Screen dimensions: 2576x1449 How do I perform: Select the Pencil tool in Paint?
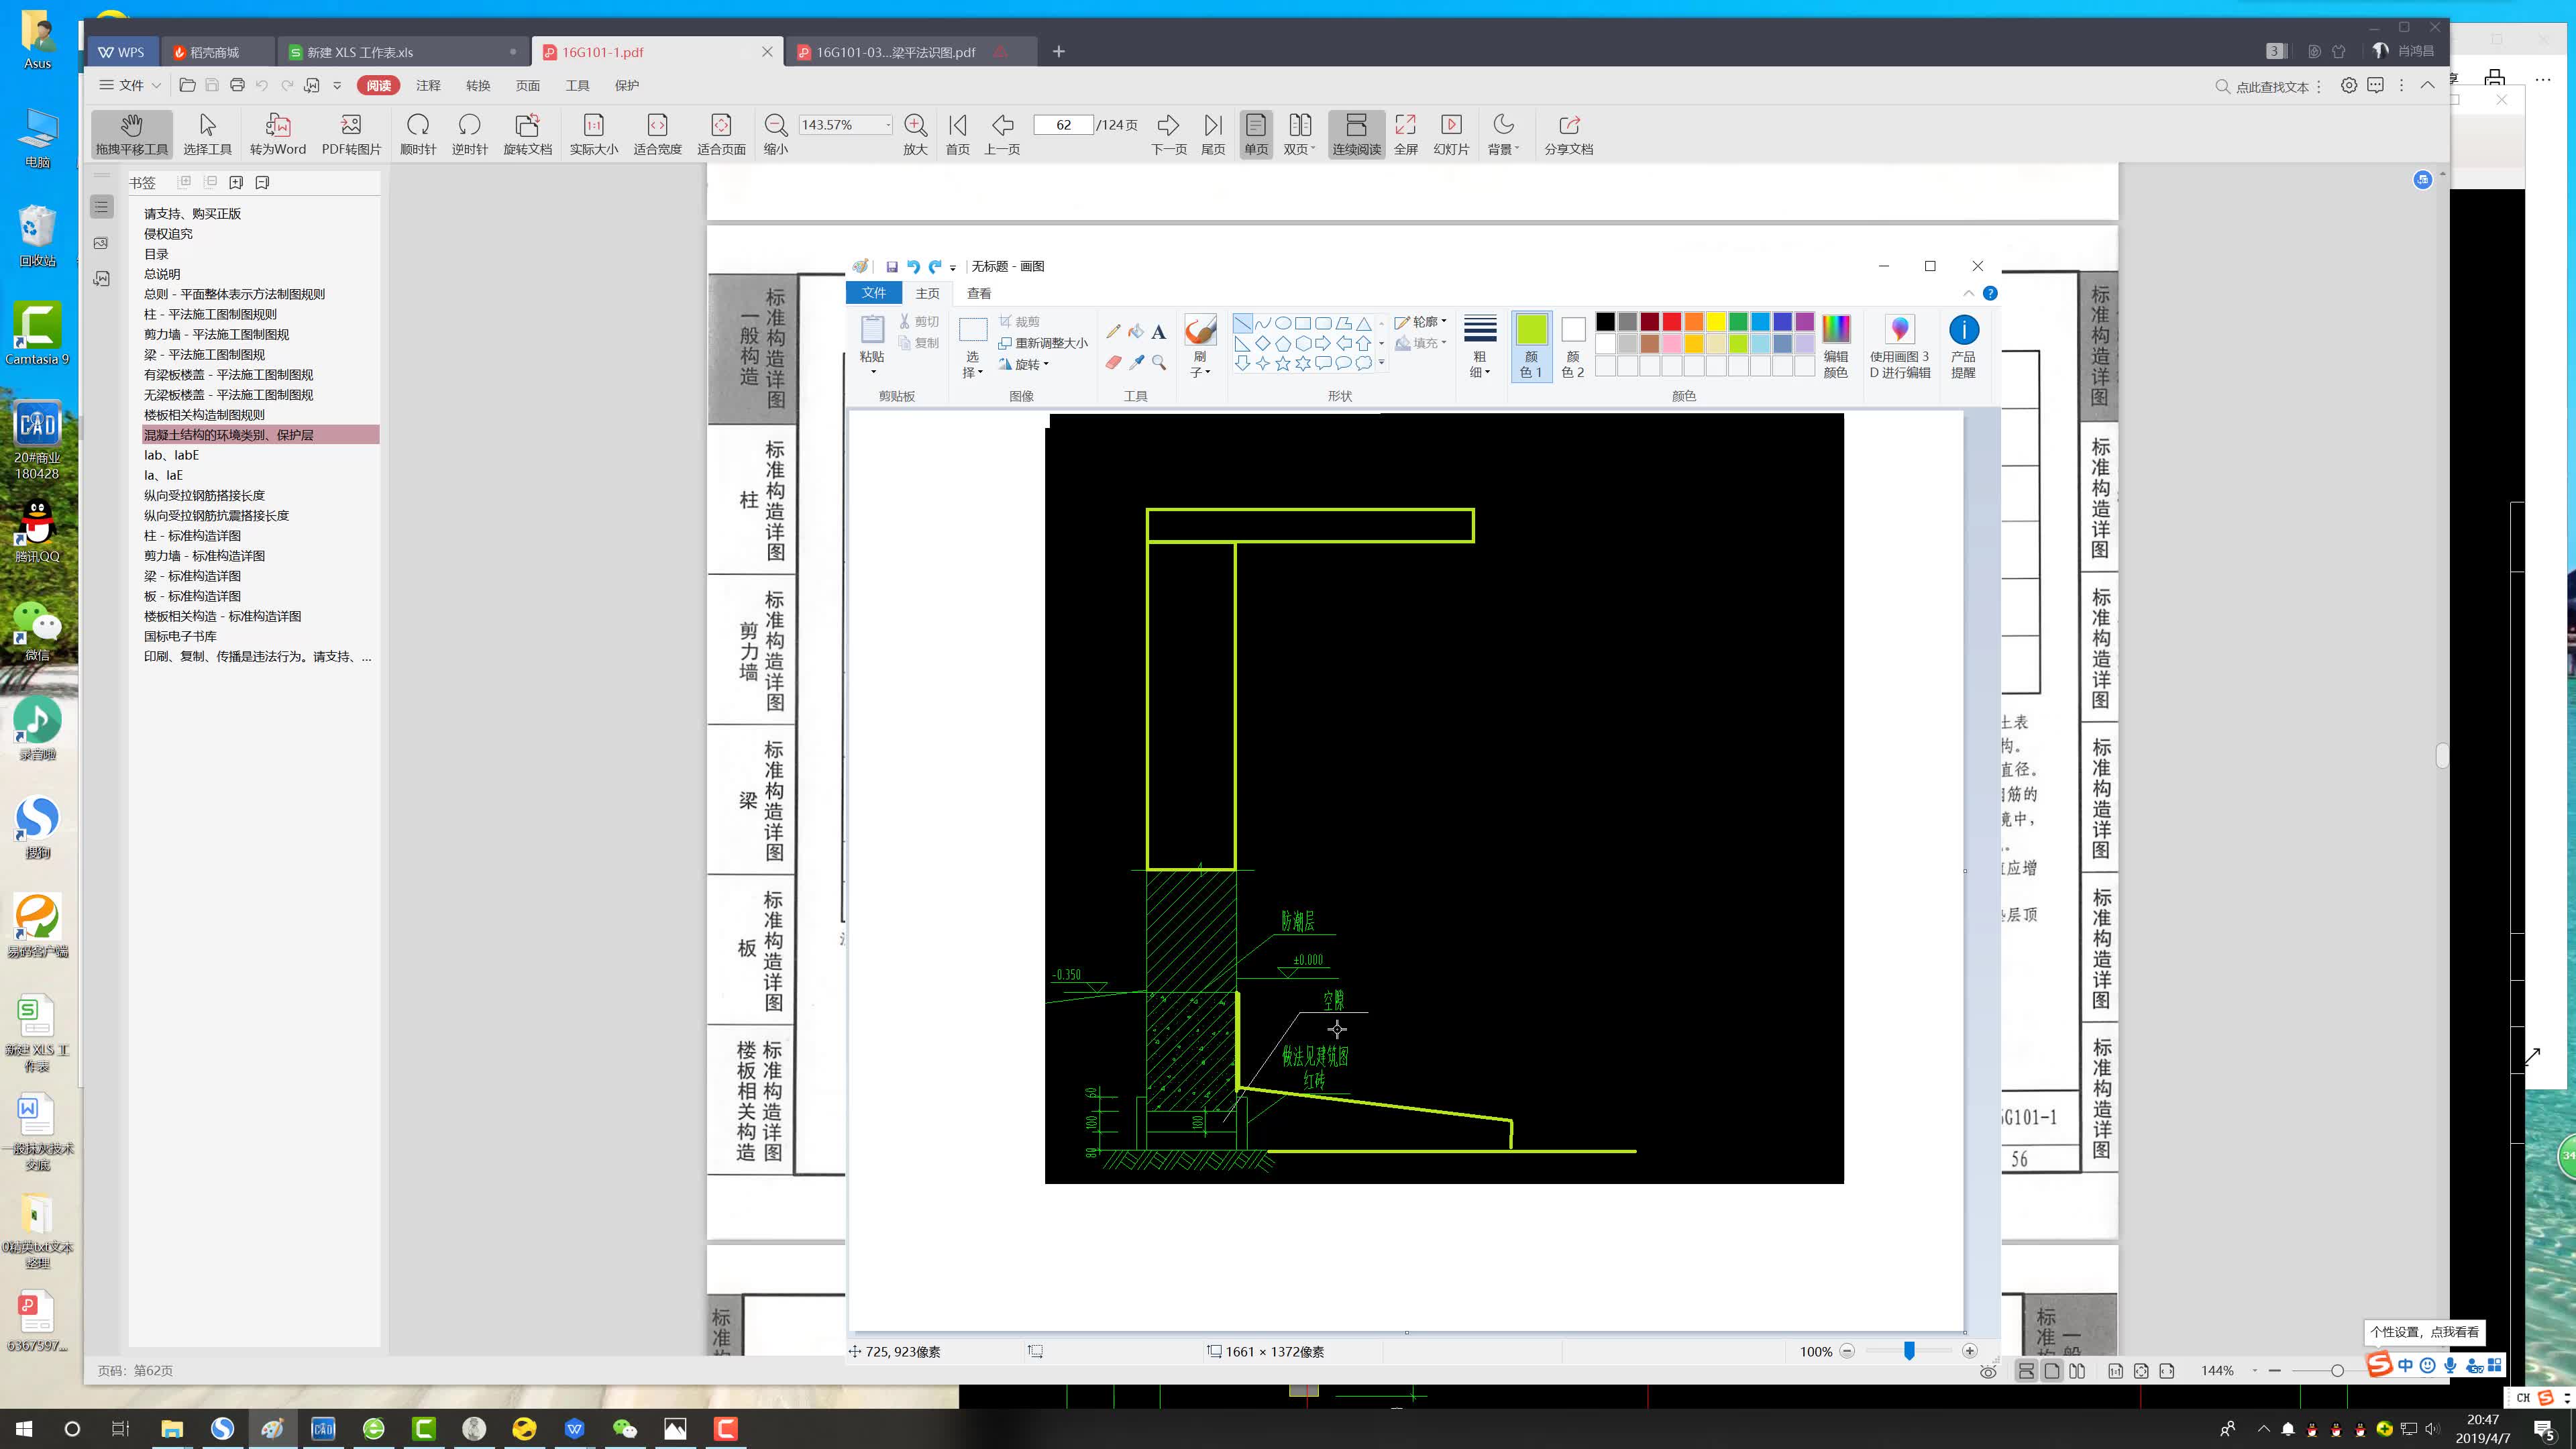(1113, 331)
